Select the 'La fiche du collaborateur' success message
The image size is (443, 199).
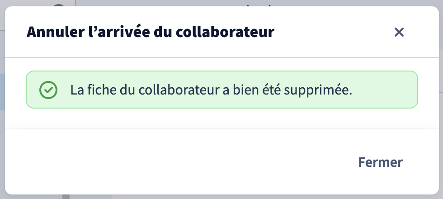pos(211,90)
